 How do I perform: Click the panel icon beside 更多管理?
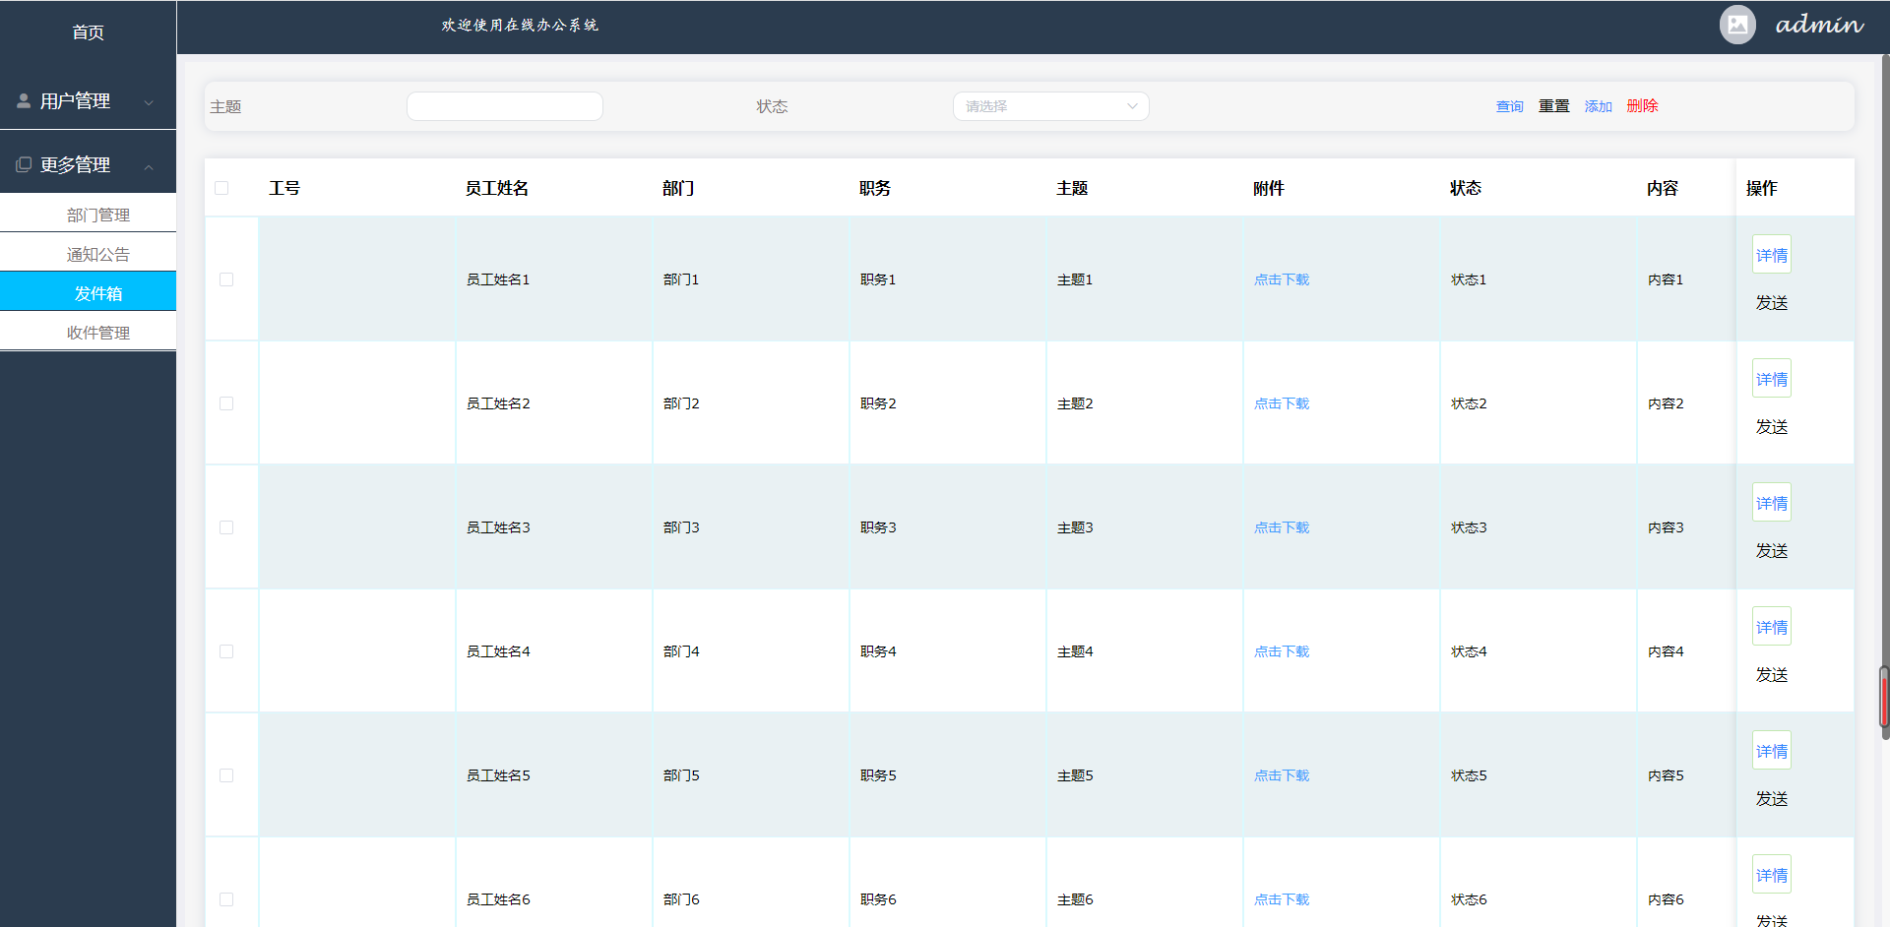click(x=23, y=163)
